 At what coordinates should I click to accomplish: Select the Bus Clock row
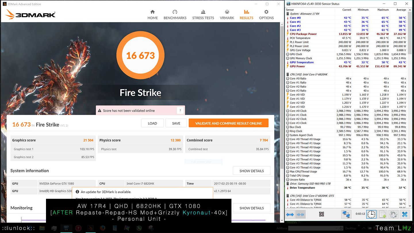tap(346, 127)
